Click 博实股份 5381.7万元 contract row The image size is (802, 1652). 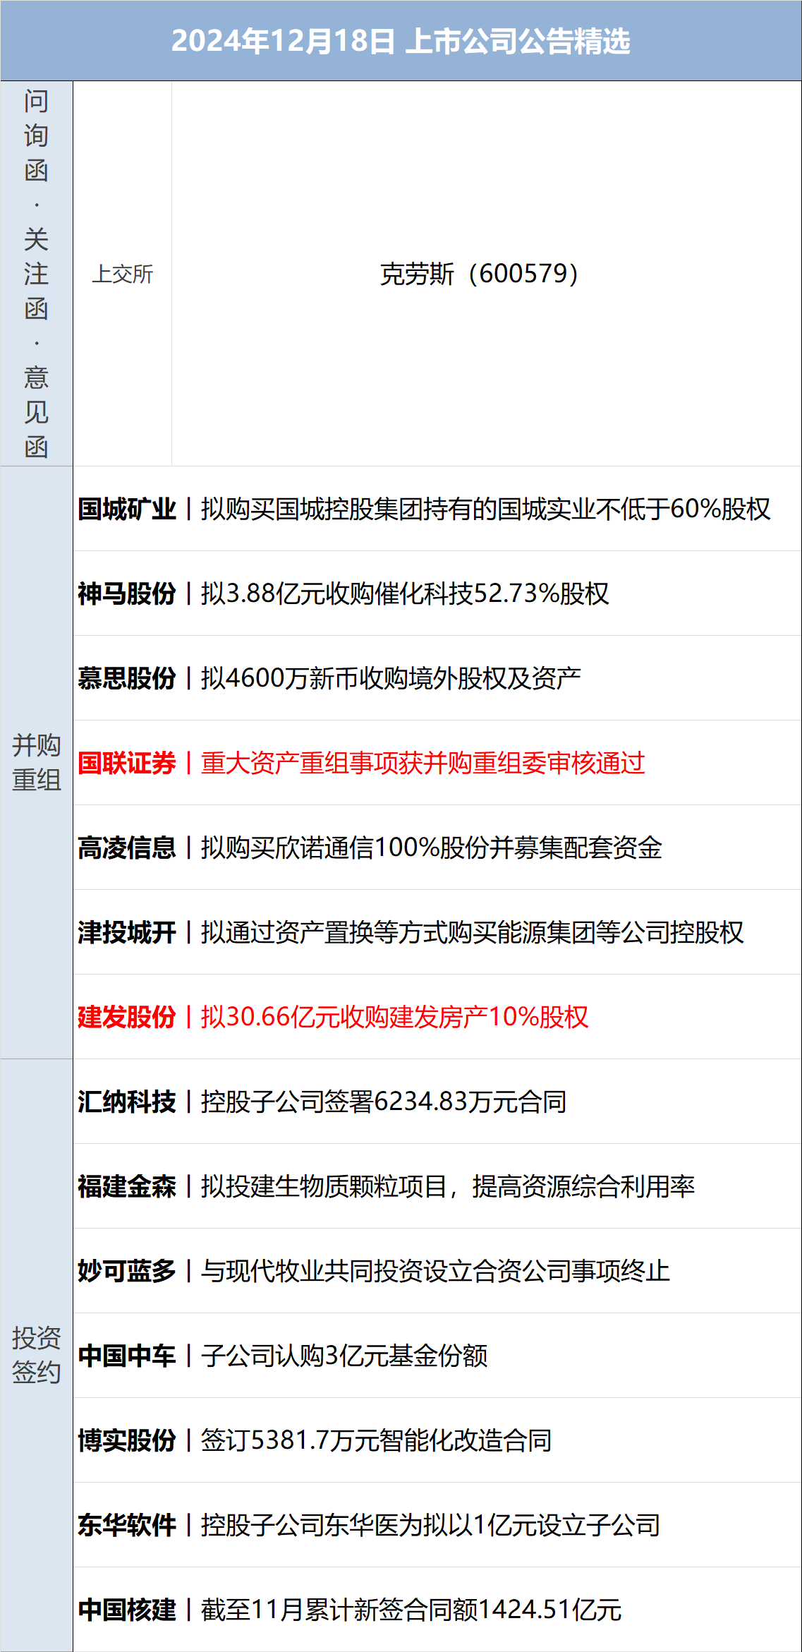(315, 1440)
